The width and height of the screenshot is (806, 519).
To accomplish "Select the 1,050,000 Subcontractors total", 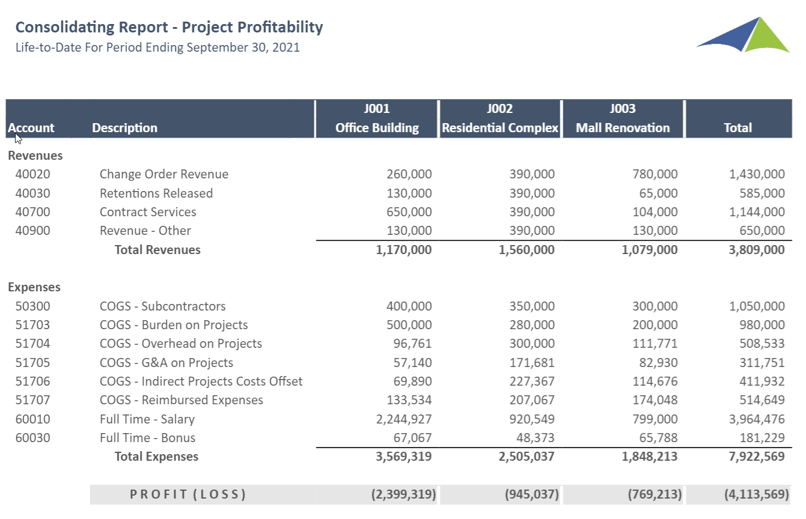I will point(757,306).
